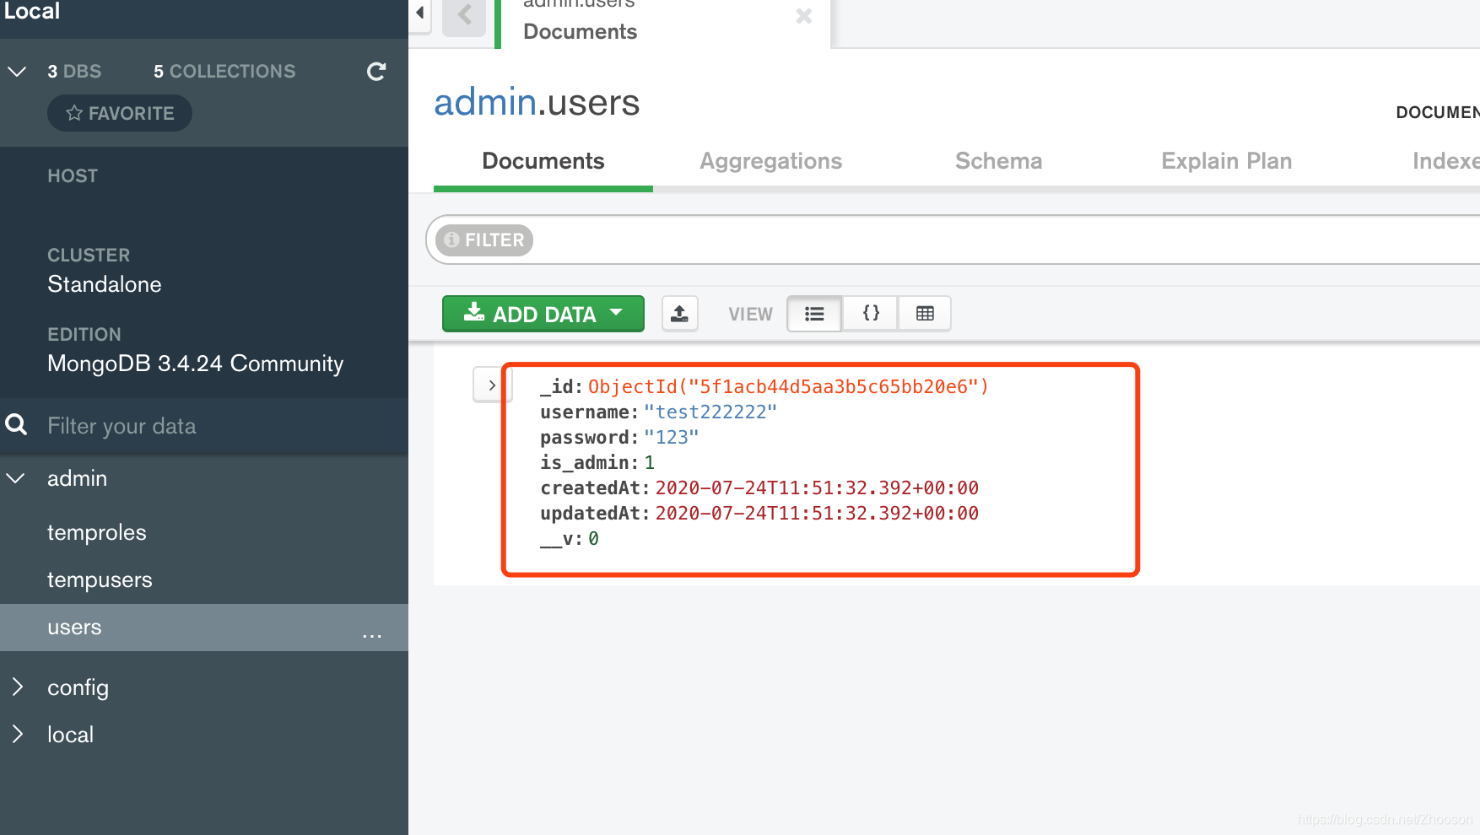Click the updatedAt timestamp value
The width and height of the screenshot is (1480, 835).
click(x=817, y=513)
